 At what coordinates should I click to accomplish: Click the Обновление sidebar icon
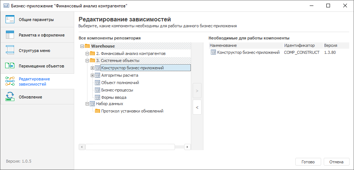click(x=10, y=97)
